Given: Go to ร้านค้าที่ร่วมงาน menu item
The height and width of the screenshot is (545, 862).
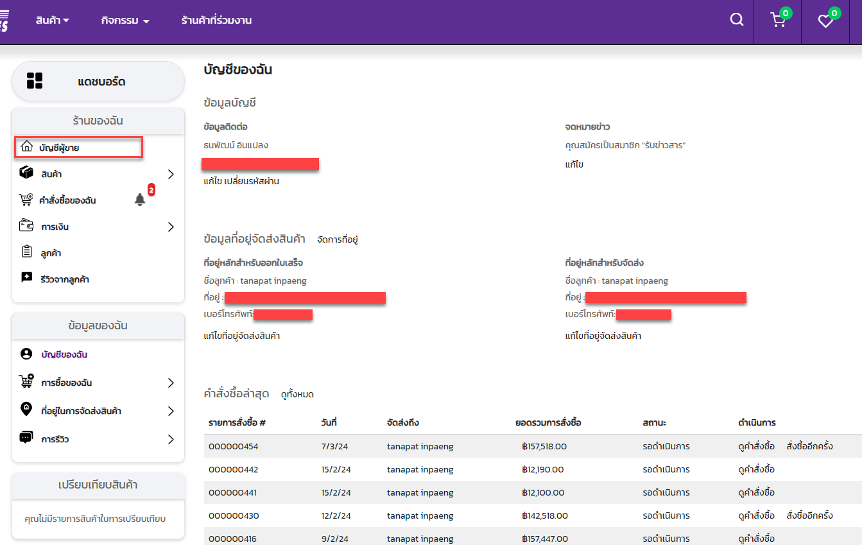Looking at the screenshot, I should (216, 21).
